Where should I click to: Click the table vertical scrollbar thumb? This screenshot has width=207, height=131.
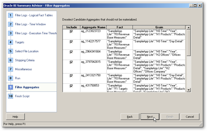click(x=188, y=43)
